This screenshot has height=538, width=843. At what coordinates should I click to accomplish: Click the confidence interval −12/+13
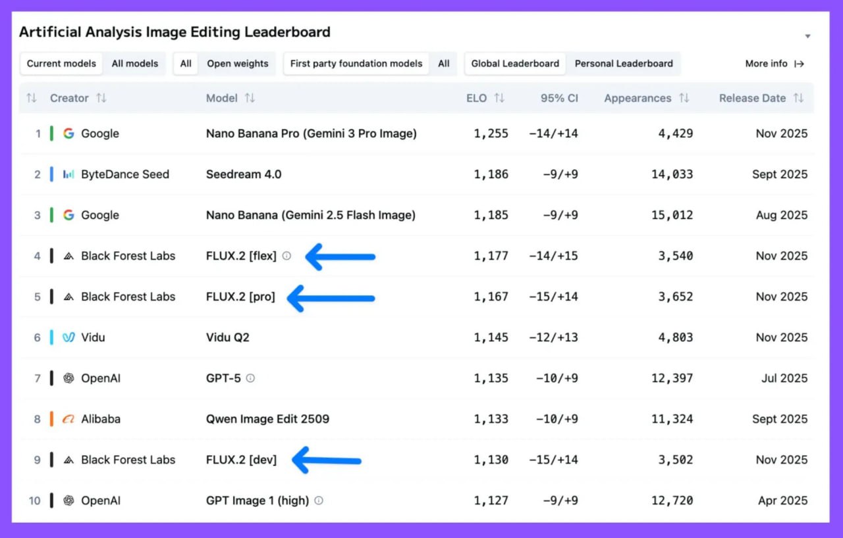(553, 337)
